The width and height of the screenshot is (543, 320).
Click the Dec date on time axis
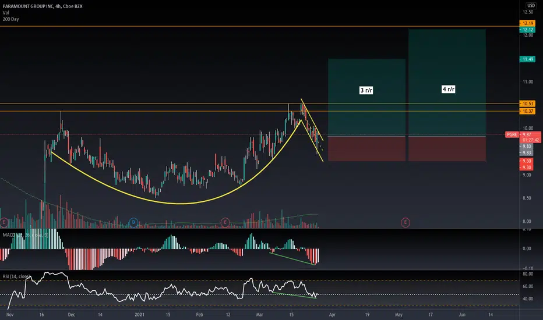[x=71, y=315]
